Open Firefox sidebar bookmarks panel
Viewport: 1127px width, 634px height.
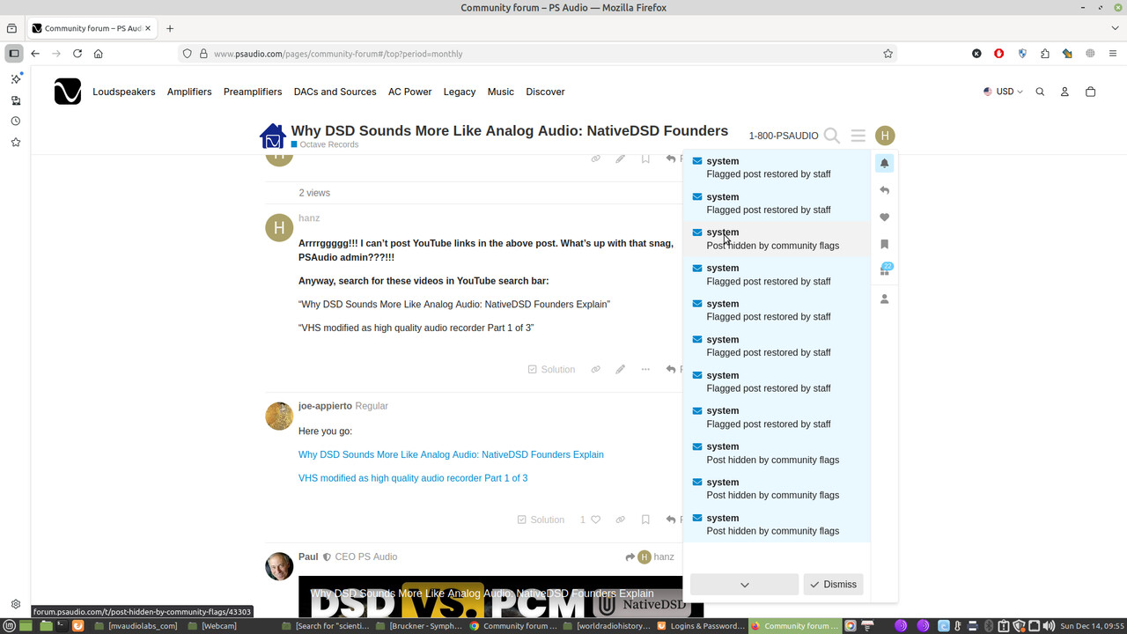tap(15, 142)
